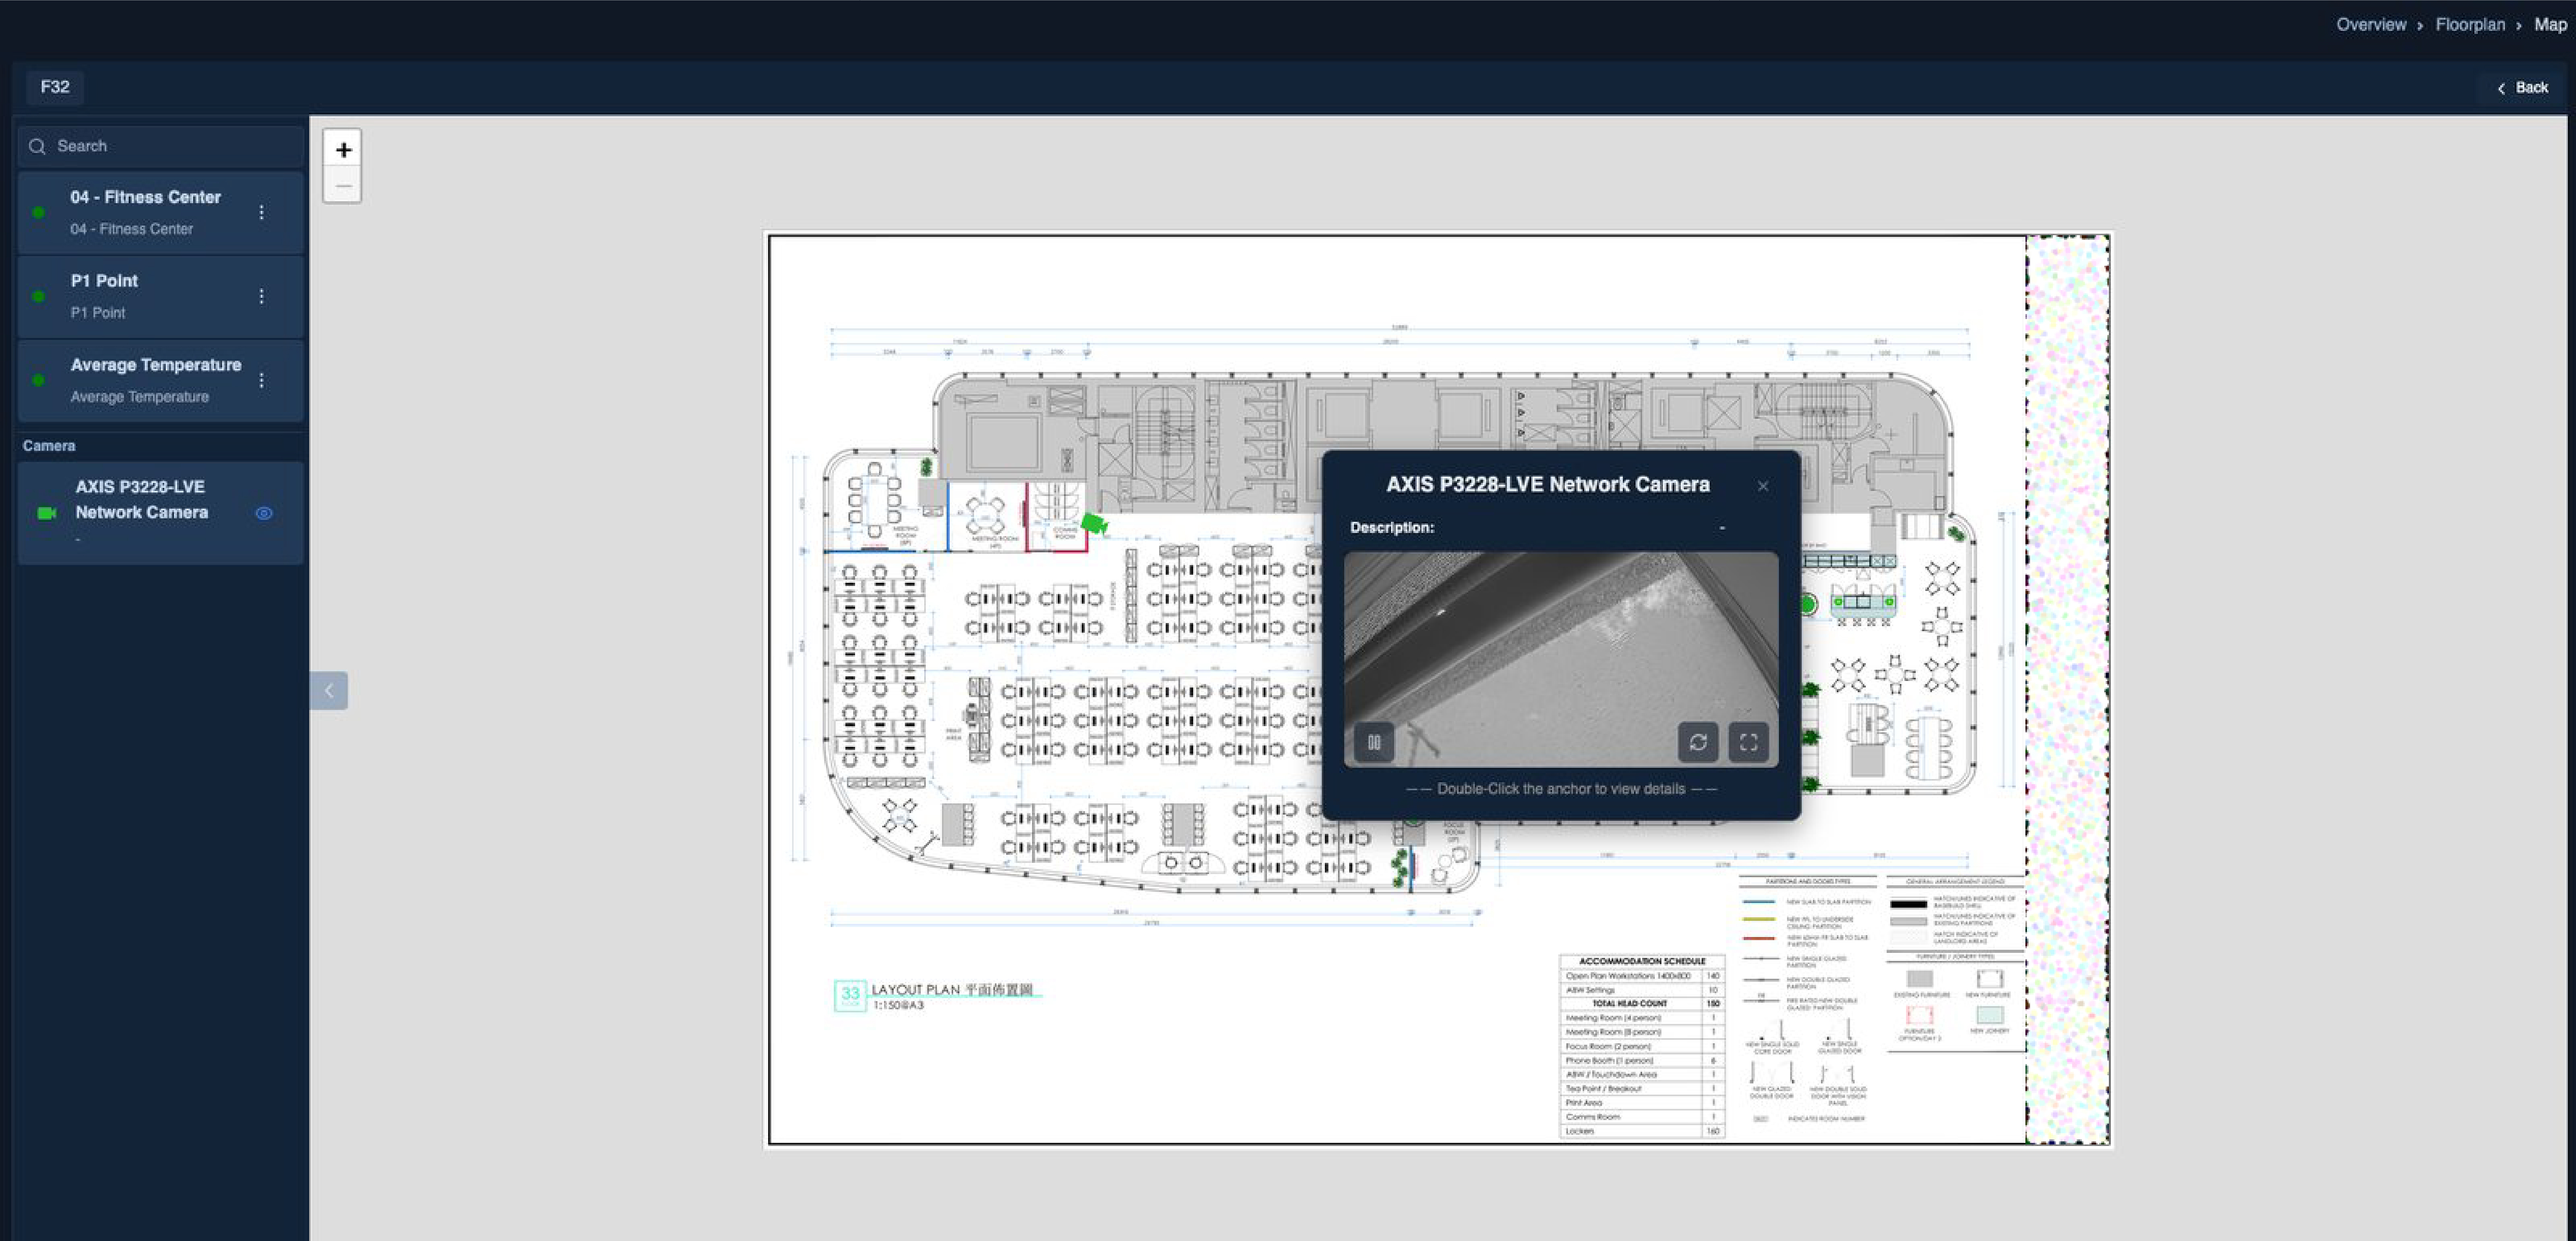Close the AXIS camera popup
The height and width of the screenshot is (1241, 2576).
pos(1763,486)
